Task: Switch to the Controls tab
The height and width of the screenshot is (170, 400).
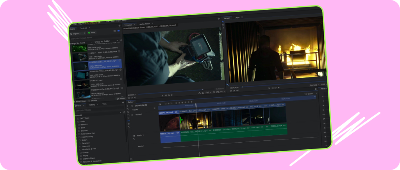Action: [x=83, y=28]
